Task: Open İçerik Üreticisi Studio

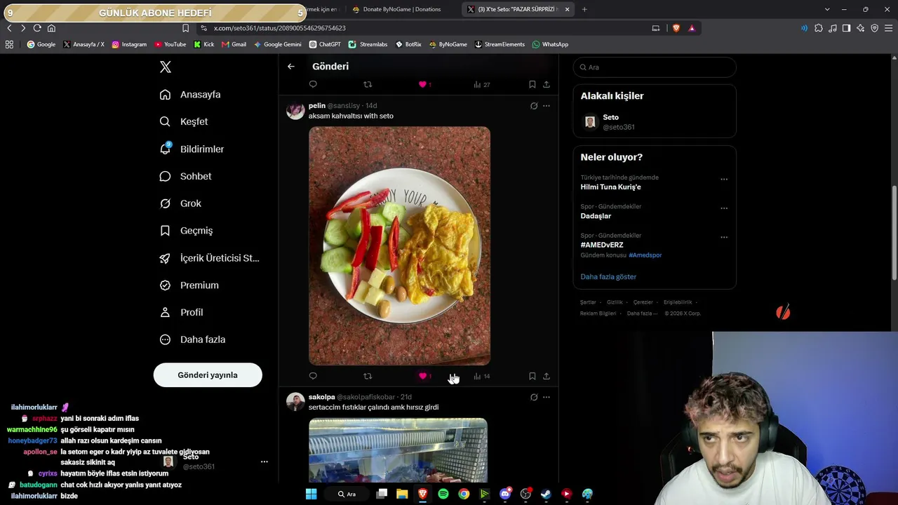Action: (x=209, y=258)
